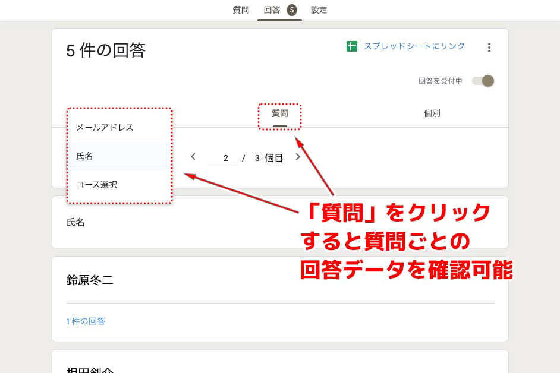Select 氏名 option in the dropdown list
The width and height of the screenshot is (560, 373).
point(119,156)
